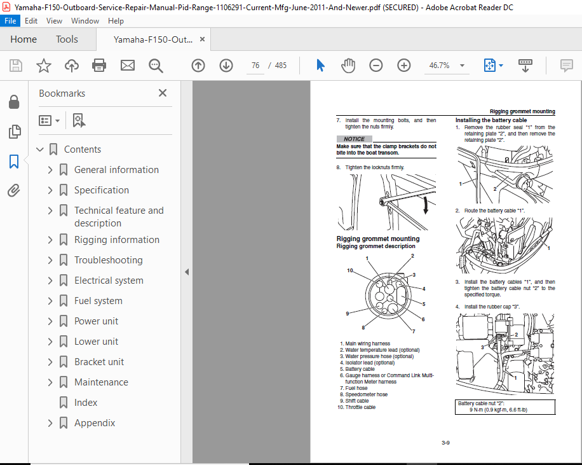Open the find text magnifier tool

pos(156,66)
